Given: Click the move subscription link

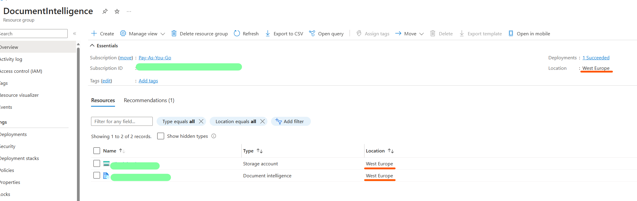Looking at the screenshot, I should pos(126,58).
